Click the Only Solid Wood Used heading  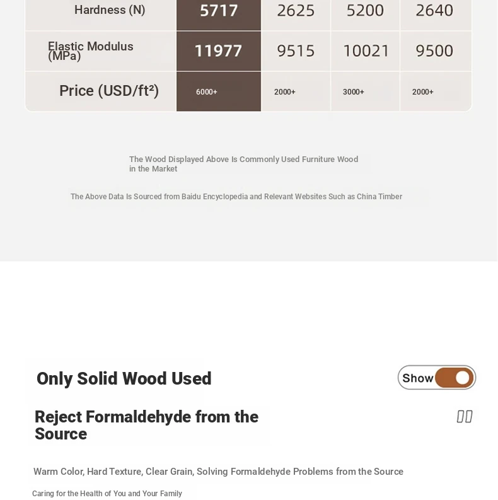tap(124, 378)
